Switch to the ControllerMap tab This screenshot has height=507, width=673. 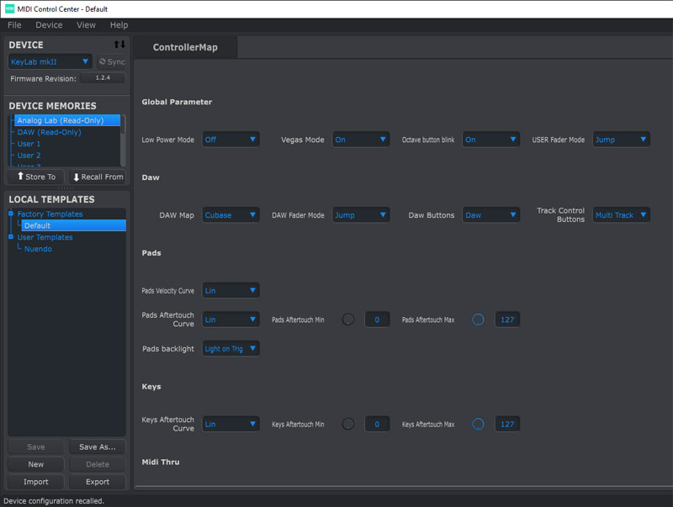[185, 48]
